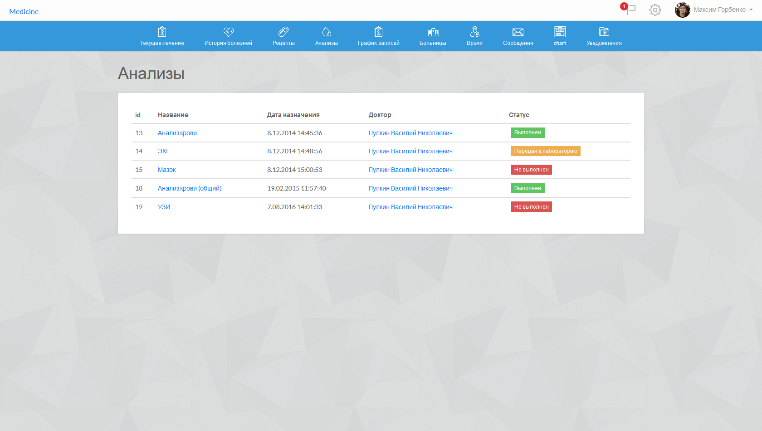
Task: Open Анализ крови analysis link
Action: tap(177, 133)
